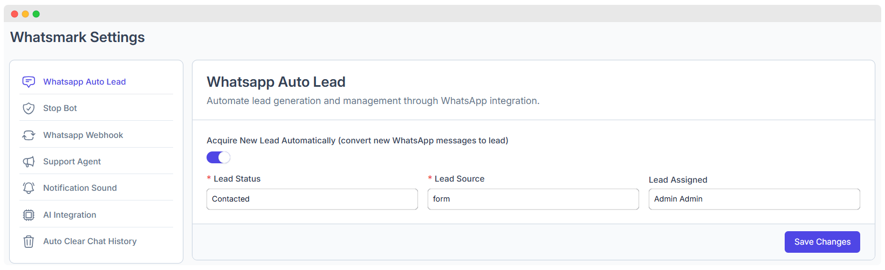Toggle Acquire New Lead Automatically switch
The image size is (885, 270).
(x=218, y=157)
